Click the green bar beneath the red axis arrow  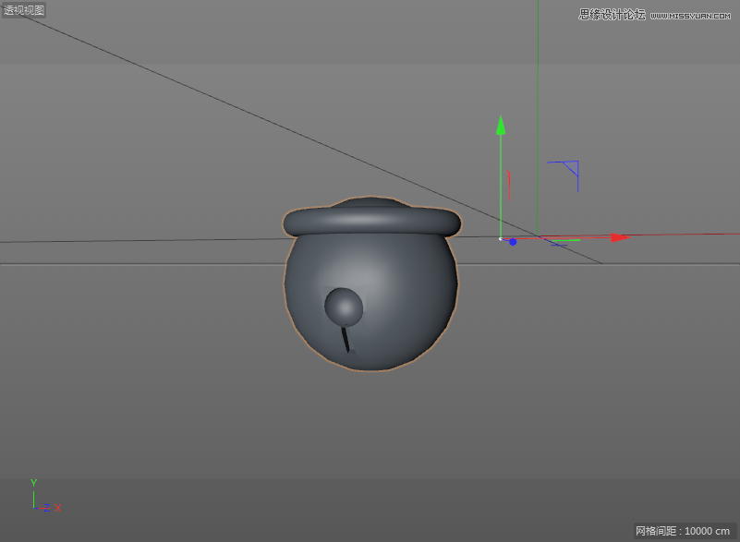tap(566, 240)
